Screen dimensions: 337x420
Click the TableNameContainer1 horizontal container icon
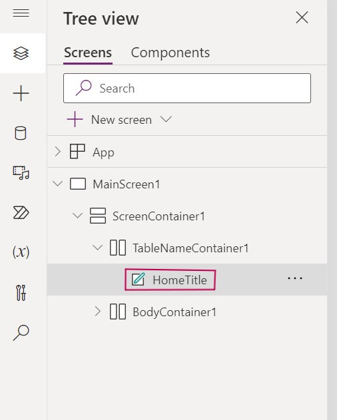point(118,248)
